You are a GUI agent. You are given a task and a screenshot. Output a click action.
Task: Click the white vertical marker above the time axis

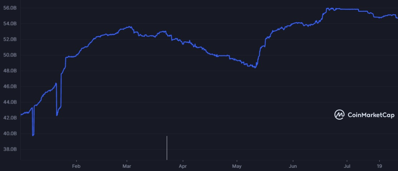pos(167,148)
